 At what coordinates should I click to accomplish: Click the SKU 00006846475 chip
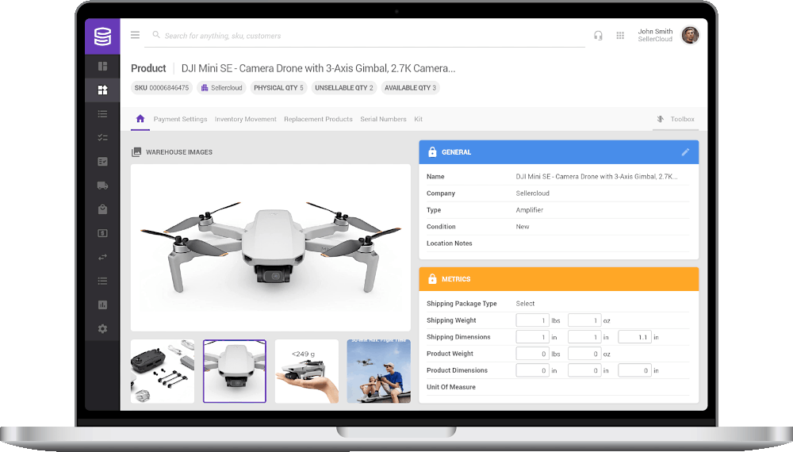coord(162,88)
